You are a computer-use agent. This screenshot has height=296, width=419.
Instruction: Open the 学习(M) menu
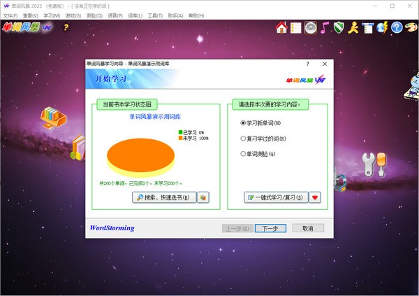tap(52, 16)
